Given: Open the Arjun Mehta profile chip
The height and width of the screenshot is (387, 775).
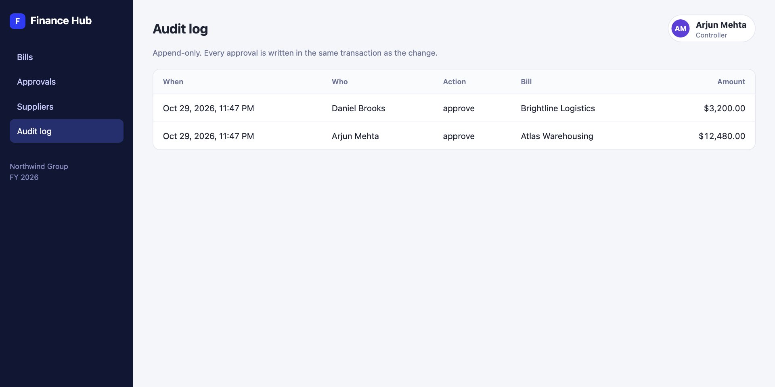Looking at the screenshot, I should (x=712, y=29).
